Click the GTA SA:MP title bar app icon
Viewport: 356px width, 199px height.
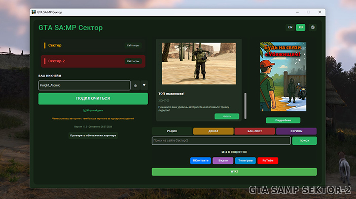click(x=34, y=12)
